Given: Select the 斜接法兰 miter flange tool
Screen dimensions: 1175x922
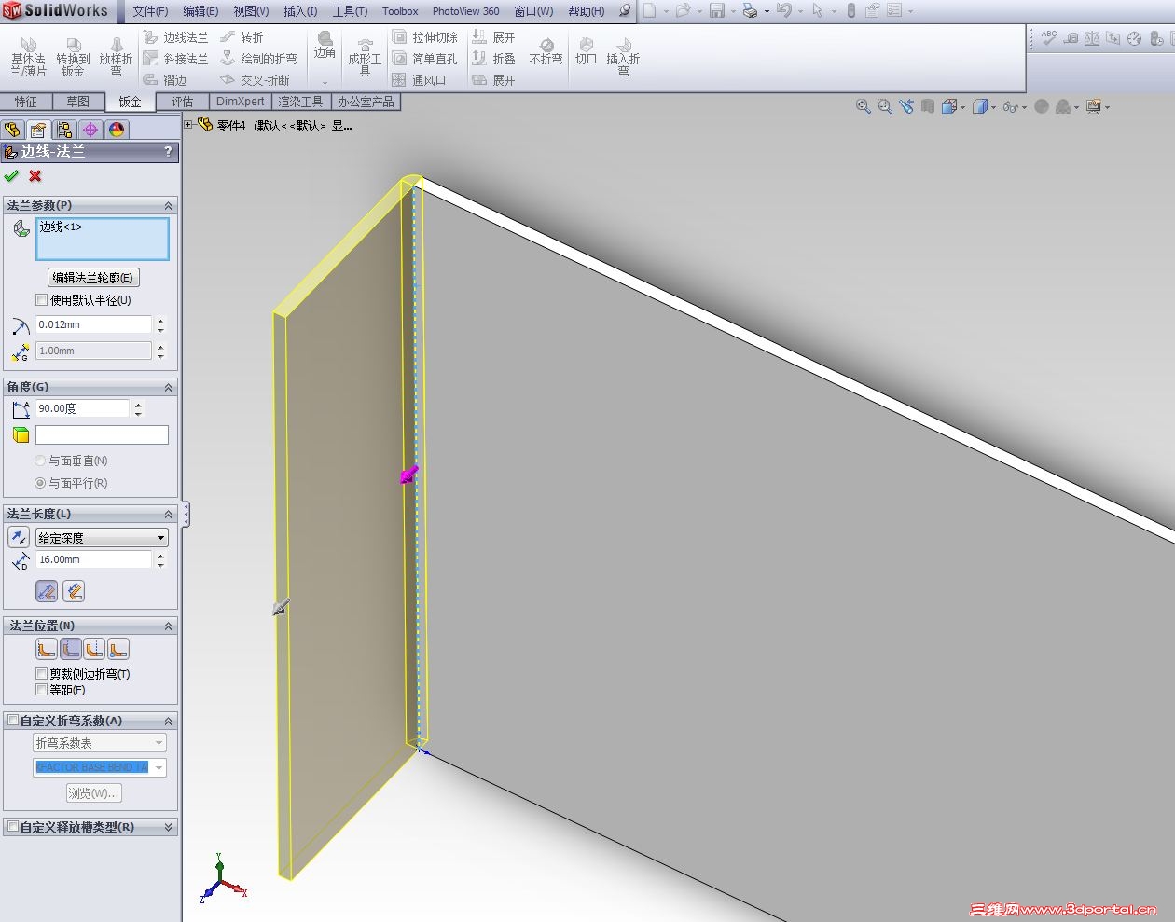Looking at the screenshot, I should pos(176,59).
